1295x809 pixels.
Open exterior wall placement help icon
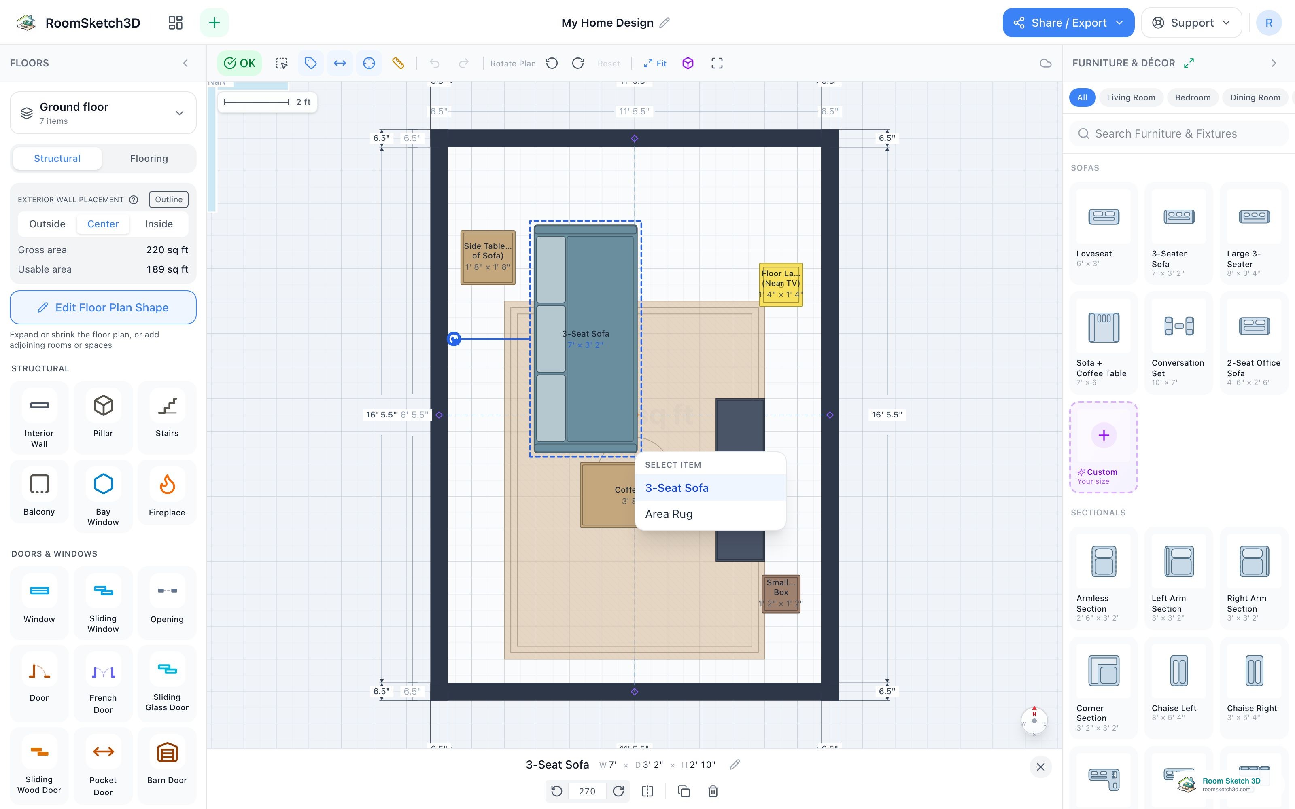click(134, 199)
